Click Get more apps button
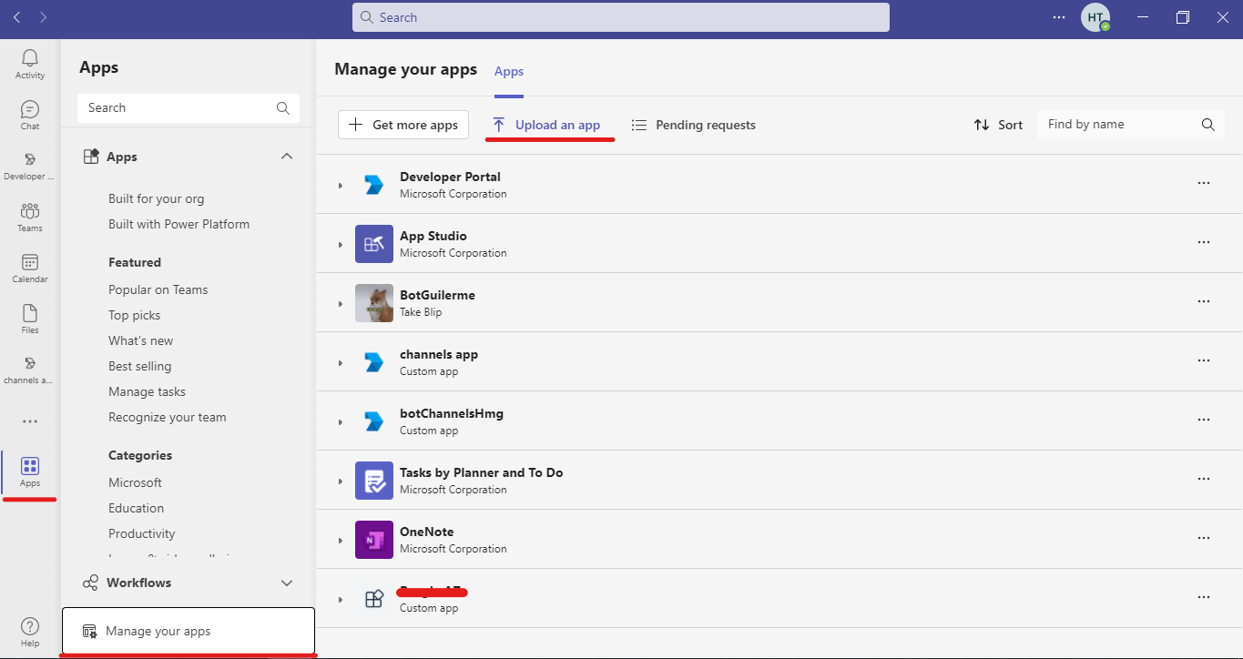Viewport: 1243px width, 659px height. click(x=403, y=125)
